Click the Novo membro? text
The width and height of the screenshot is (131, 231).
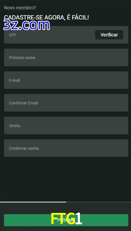tap(20, 8)
